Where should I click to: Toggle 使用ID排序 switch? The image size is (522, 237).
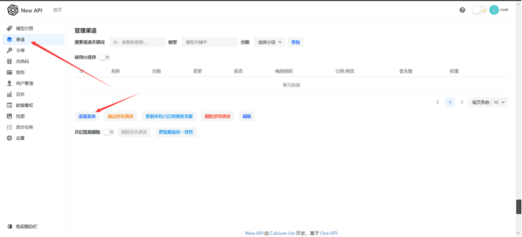[x=104, y=57]
